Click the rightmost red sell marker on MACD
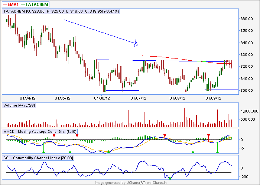 [x=209, y=135]
